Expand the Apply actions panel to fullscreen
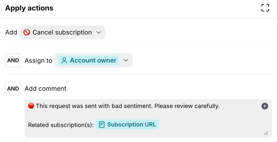This screenshot has width=277, height=142. click(265, 8)
